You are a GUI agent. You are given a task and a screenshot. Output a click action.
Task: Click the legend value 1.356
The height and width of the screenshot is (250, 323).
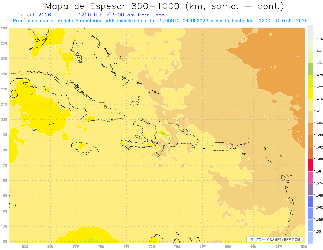click(319, 220)
